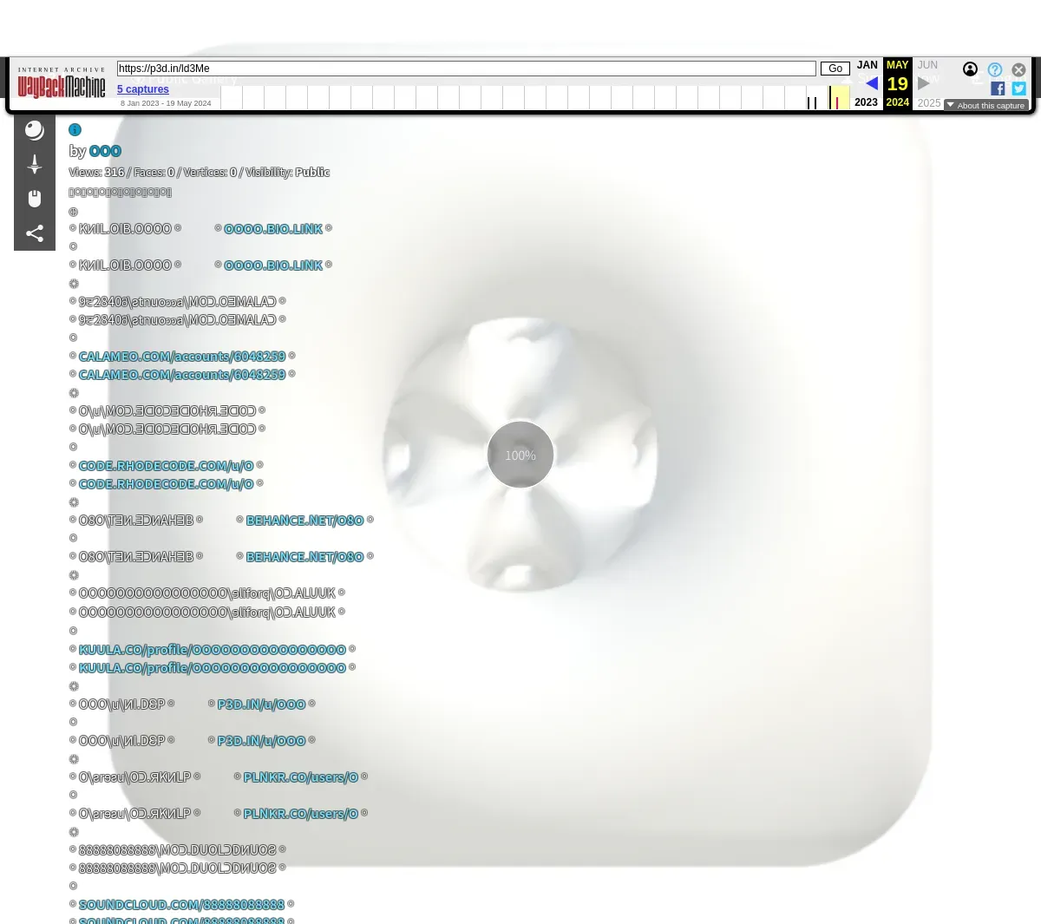Open the first P3D.IN/u/OOO link
The width and height of the screenshot is (1041, 924).
click(261, 704)
